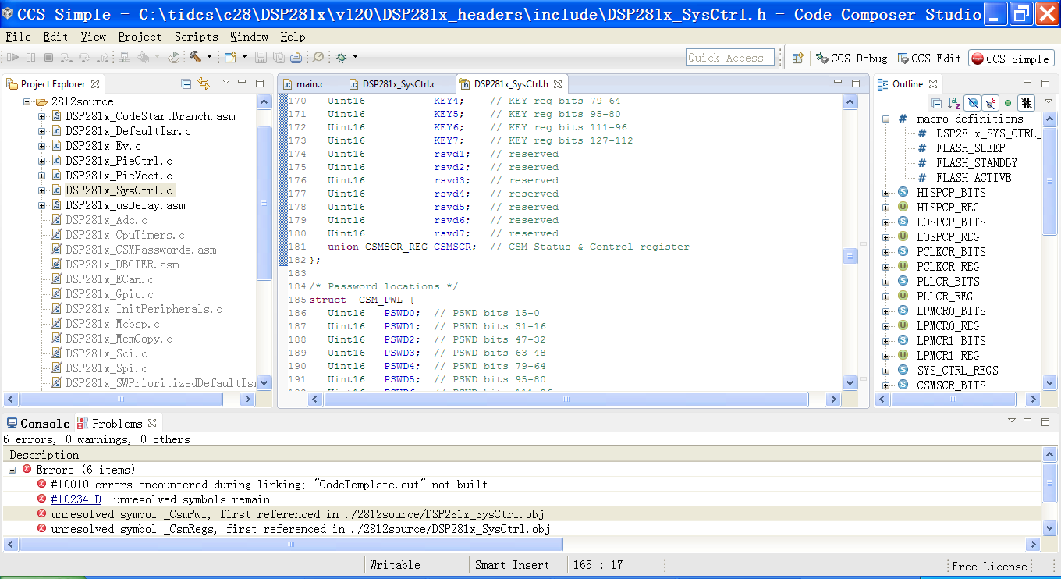Collapse macro definitions in Outline
Screen dimensions: 1061x579
886,119
